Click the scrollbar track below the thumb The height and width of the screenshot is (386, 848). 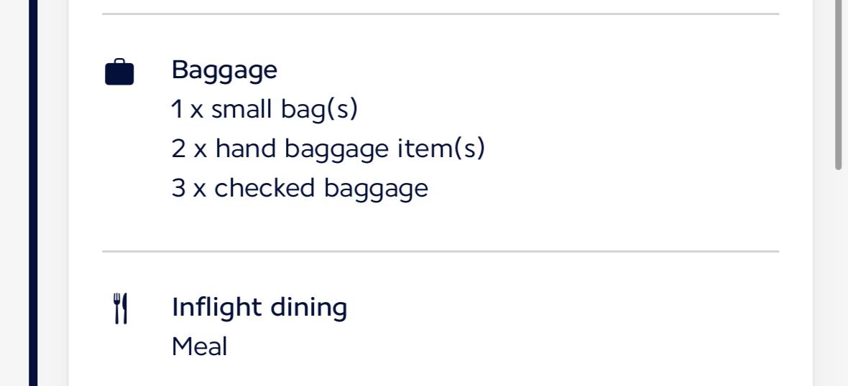(x=838, y=287)
